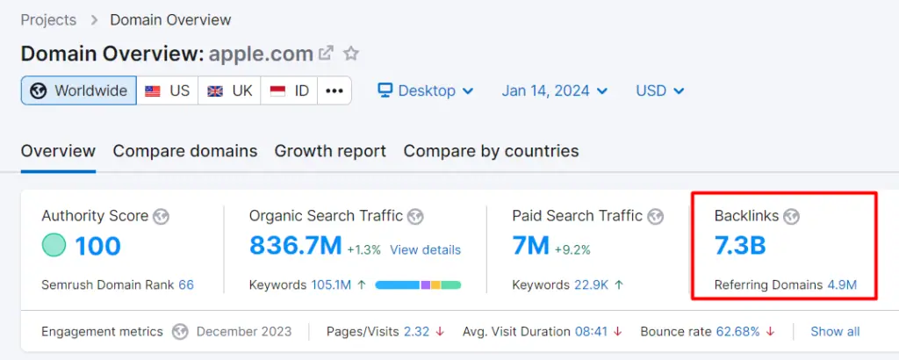
Task: Click the +9.2% paid traffic change
Action: [572, 250]
